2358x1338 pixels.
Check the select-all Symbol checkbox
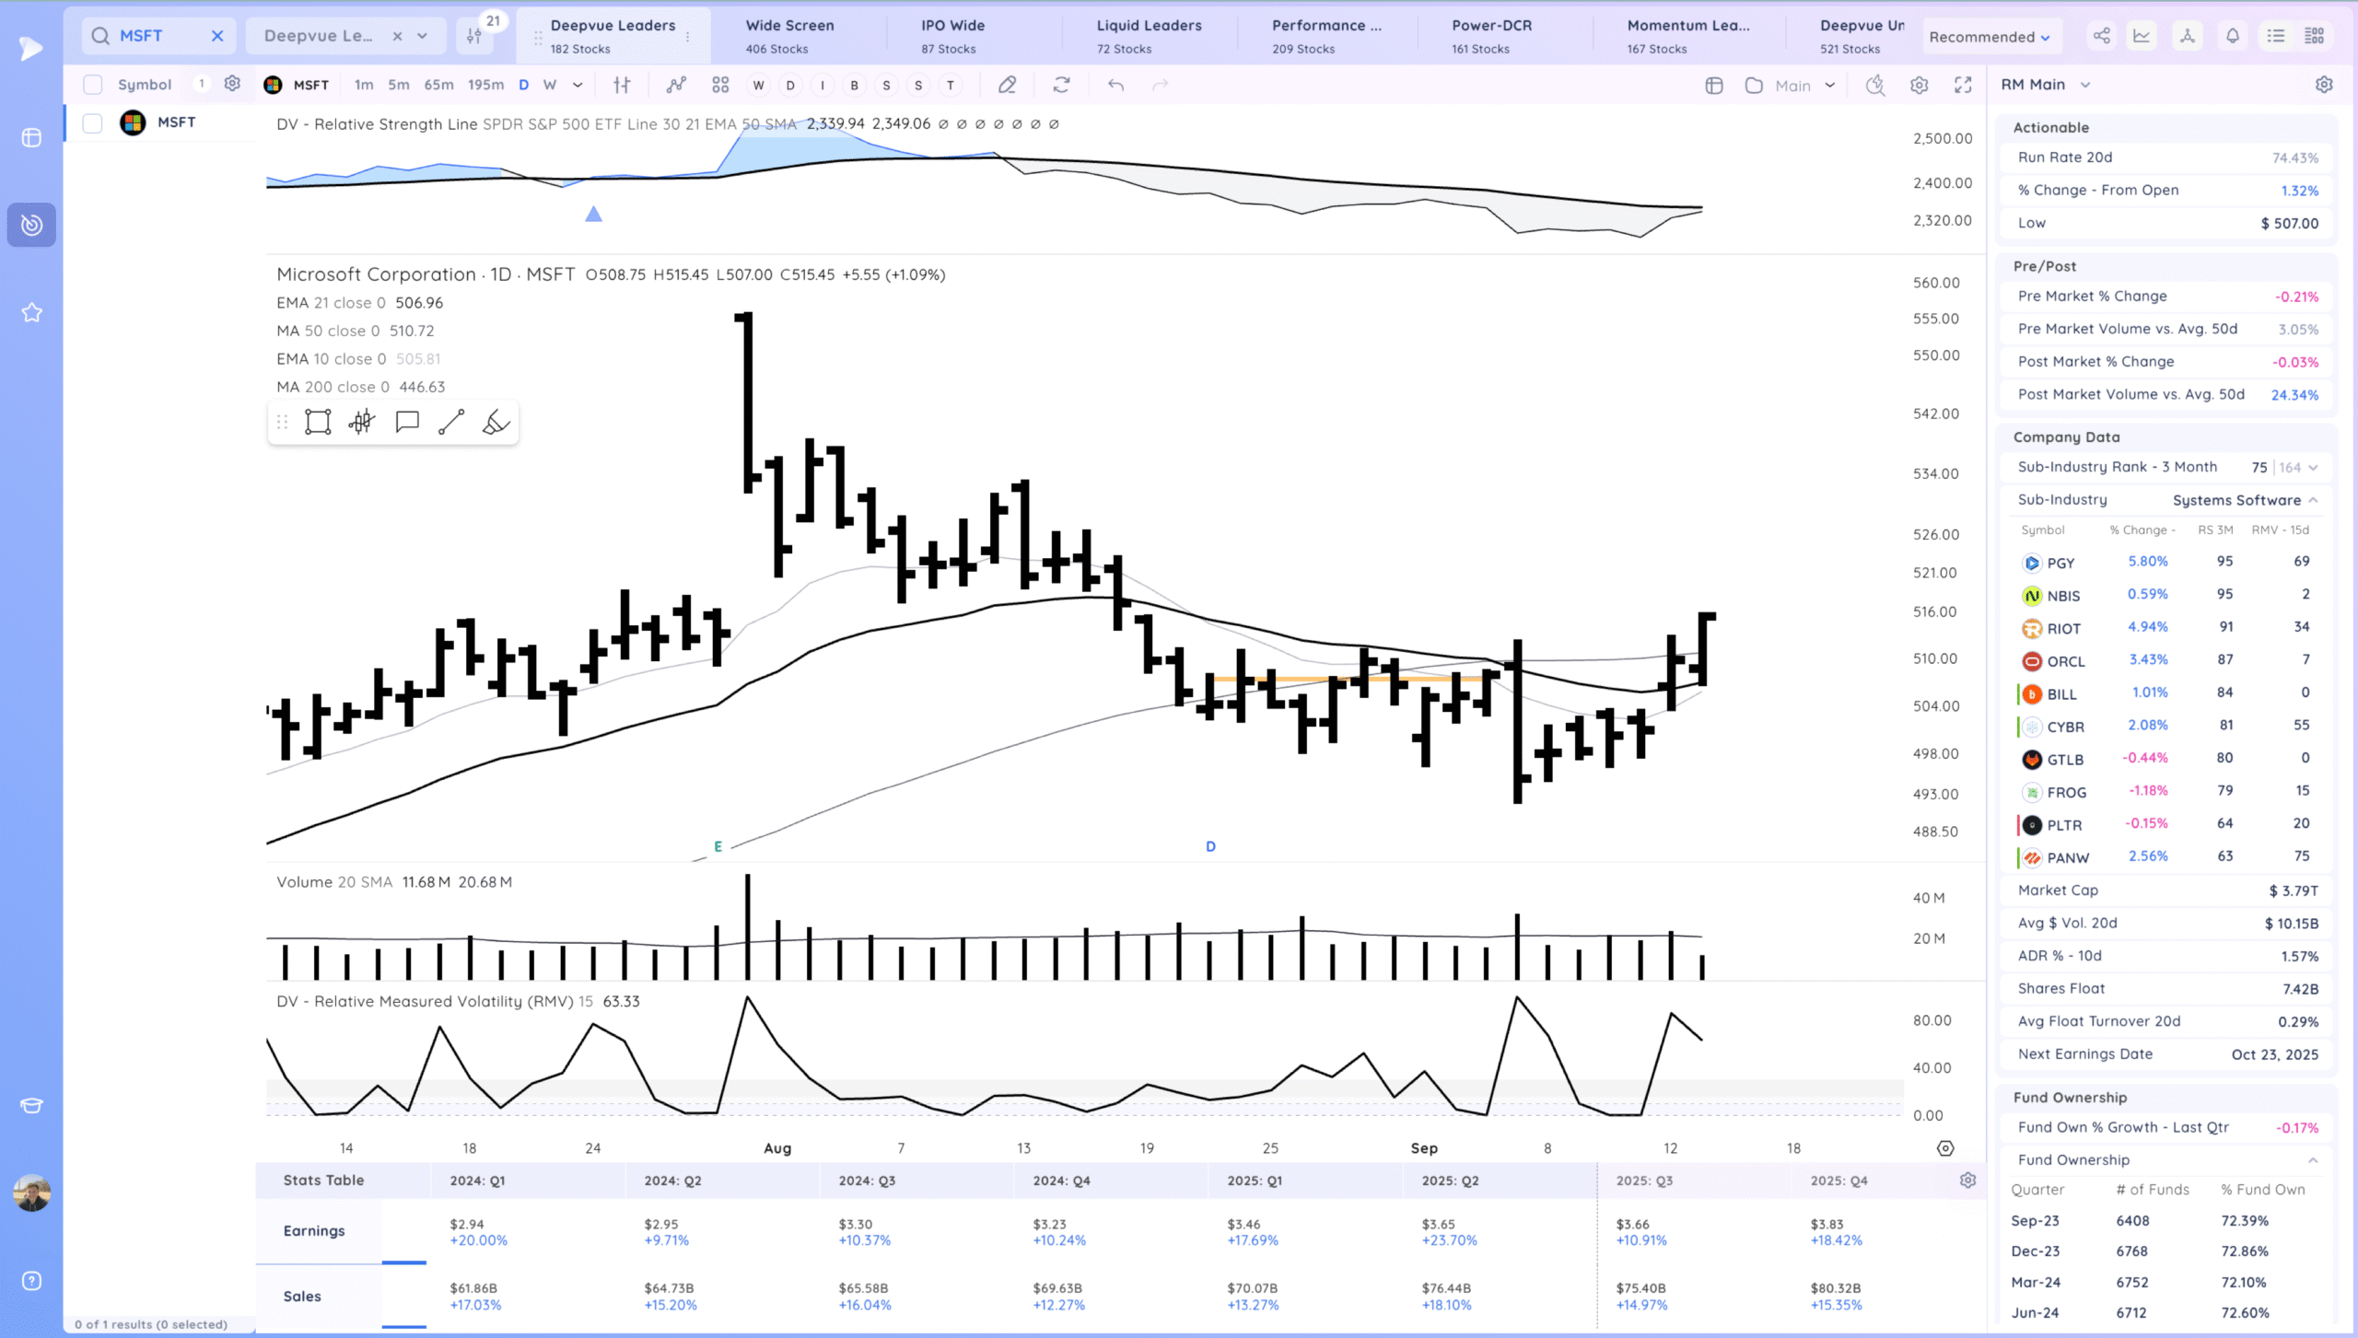pos(92,85)
